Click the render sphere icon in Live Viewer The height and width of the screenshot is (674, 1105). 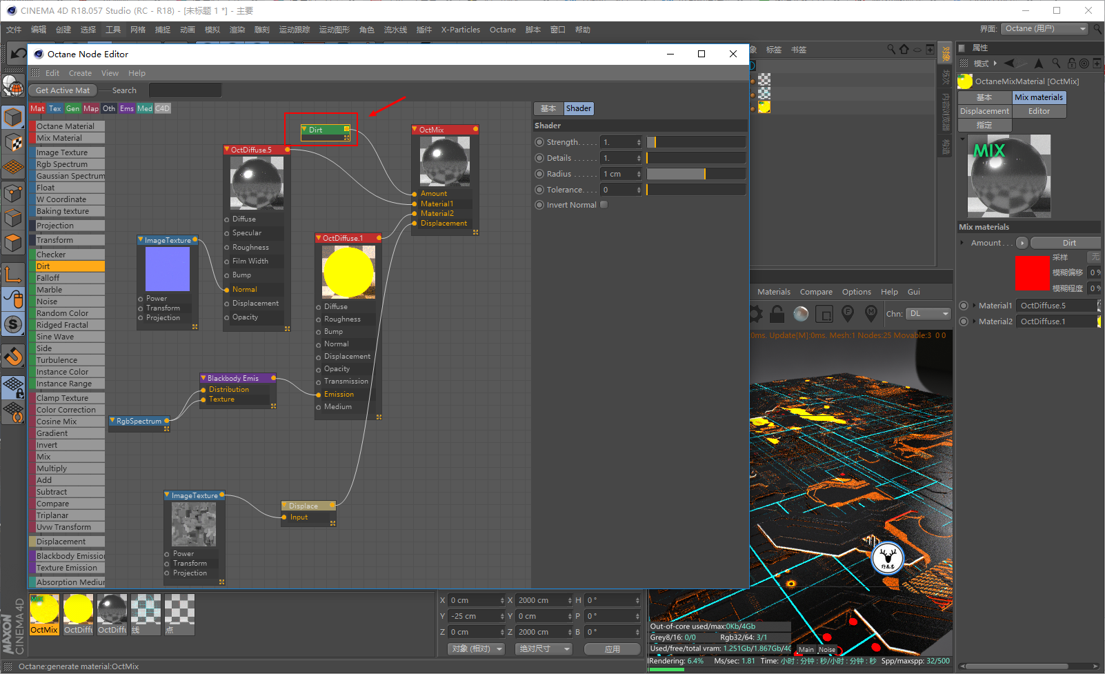[801, 314]
